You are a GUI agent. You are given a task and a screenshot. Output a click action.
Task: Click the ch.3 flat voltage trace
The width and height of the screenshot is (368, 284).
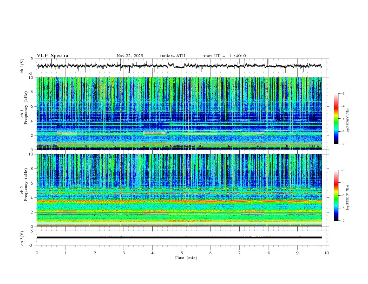click(179, 238)
